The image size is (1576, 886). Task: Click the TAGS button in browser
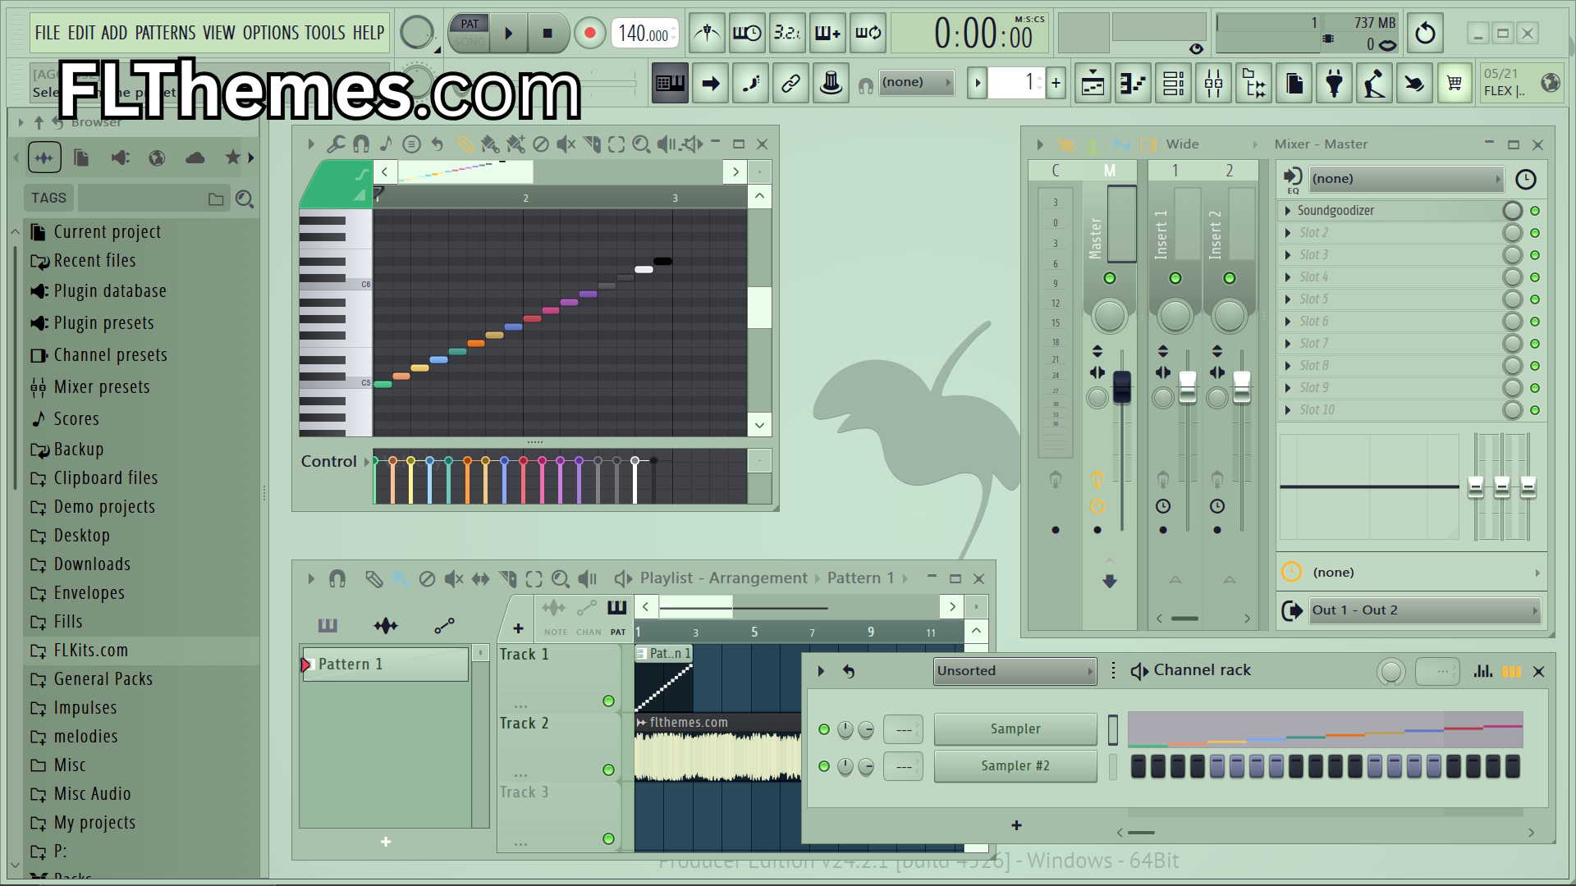(x=48, y=198)
